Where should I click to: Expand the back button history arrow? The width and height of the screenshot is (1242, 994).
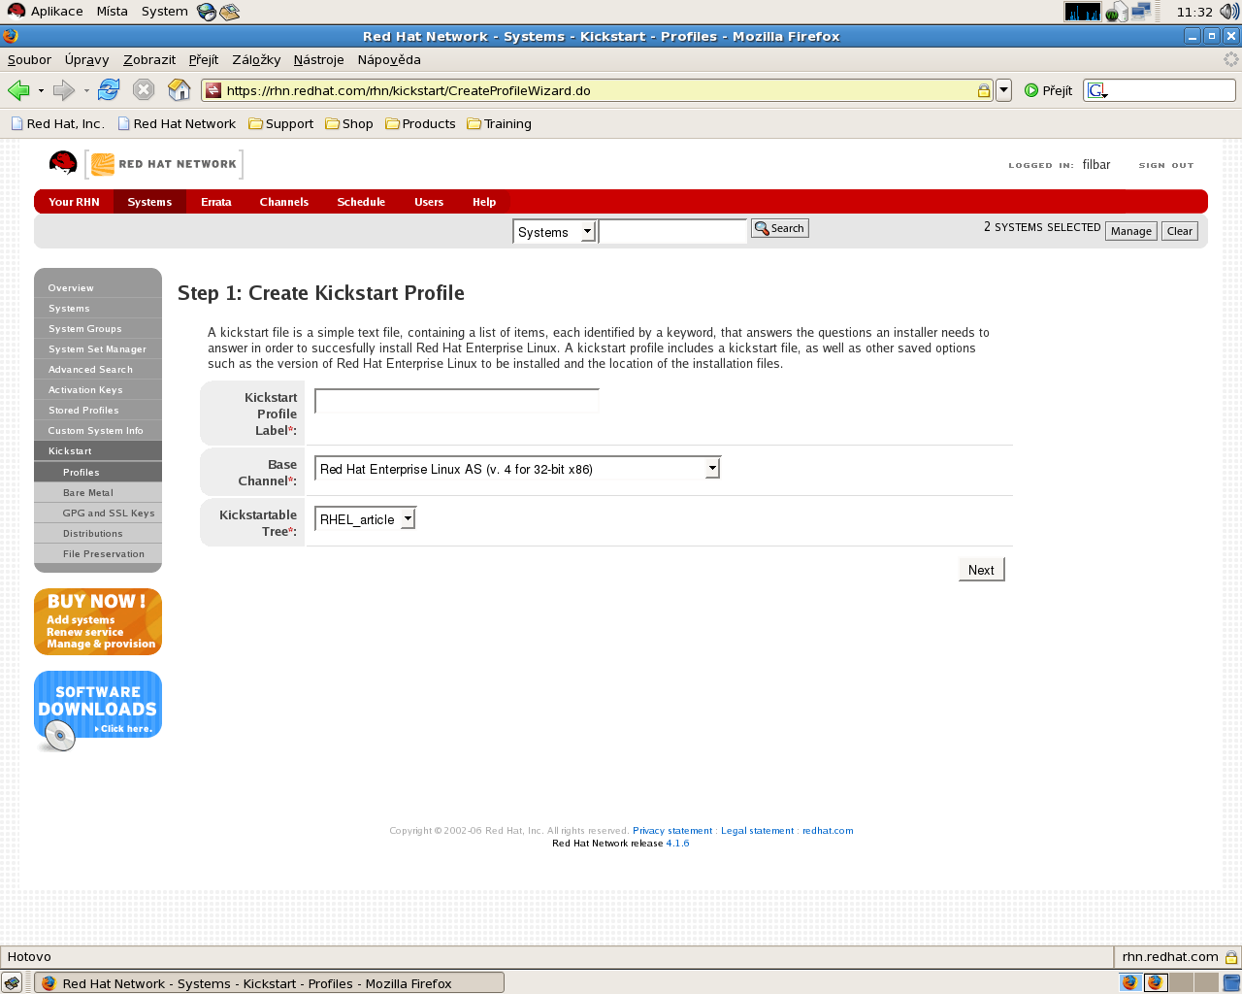pyautogui.click(x=41, y=90)
